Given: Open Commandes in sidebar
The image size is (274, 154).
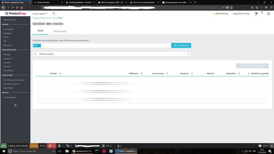Looking at the screenshot, I should (8, 29).
